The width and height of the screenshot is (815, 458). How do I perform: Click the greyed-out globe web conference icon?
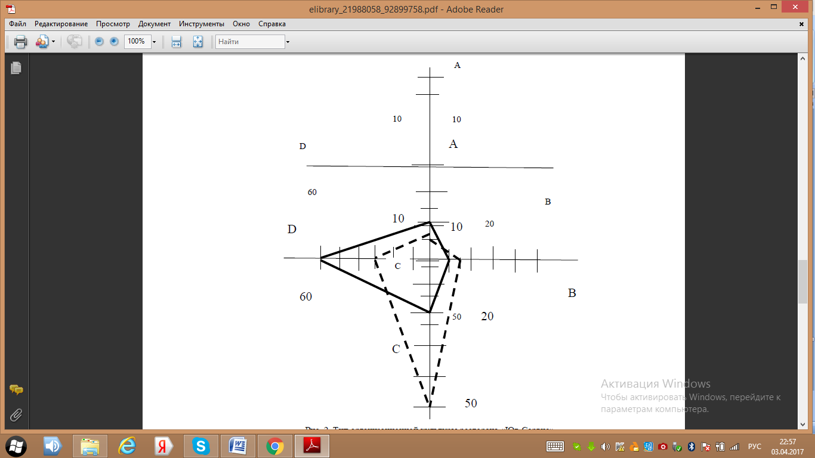pos(75,42)
